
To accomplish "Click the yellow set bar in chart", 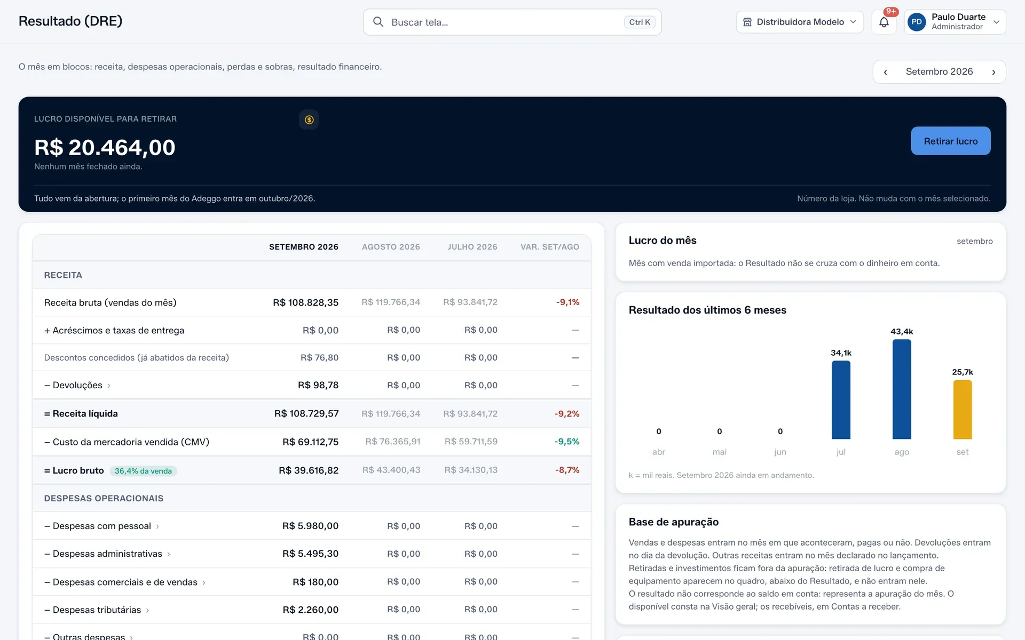I will [x=963, y=409].
